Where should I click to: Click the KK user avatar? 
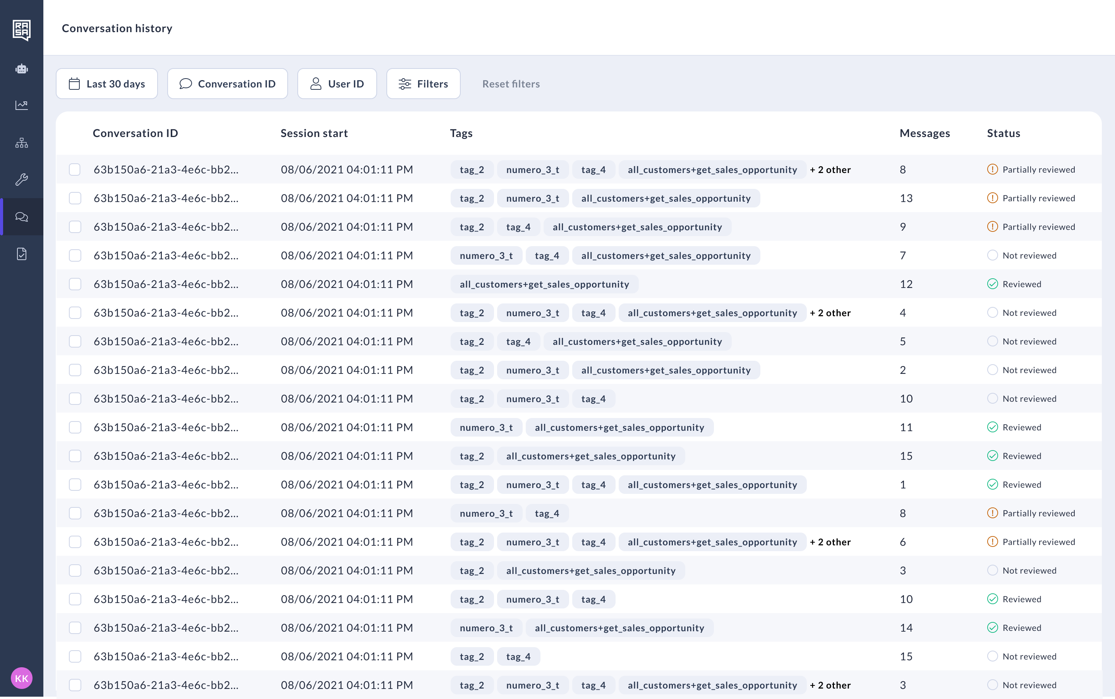(x=21, y=678)
